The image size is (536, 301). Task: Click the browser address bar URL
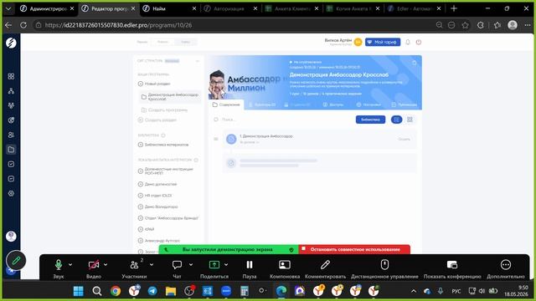coord(118,25)
